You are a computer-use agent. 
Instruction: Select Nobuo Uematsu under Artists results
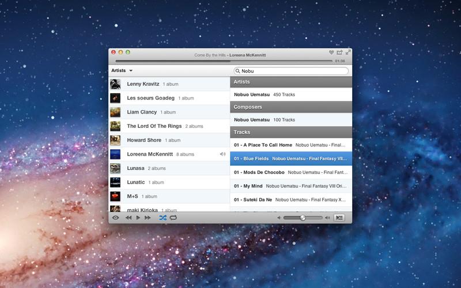coord(252,94)
